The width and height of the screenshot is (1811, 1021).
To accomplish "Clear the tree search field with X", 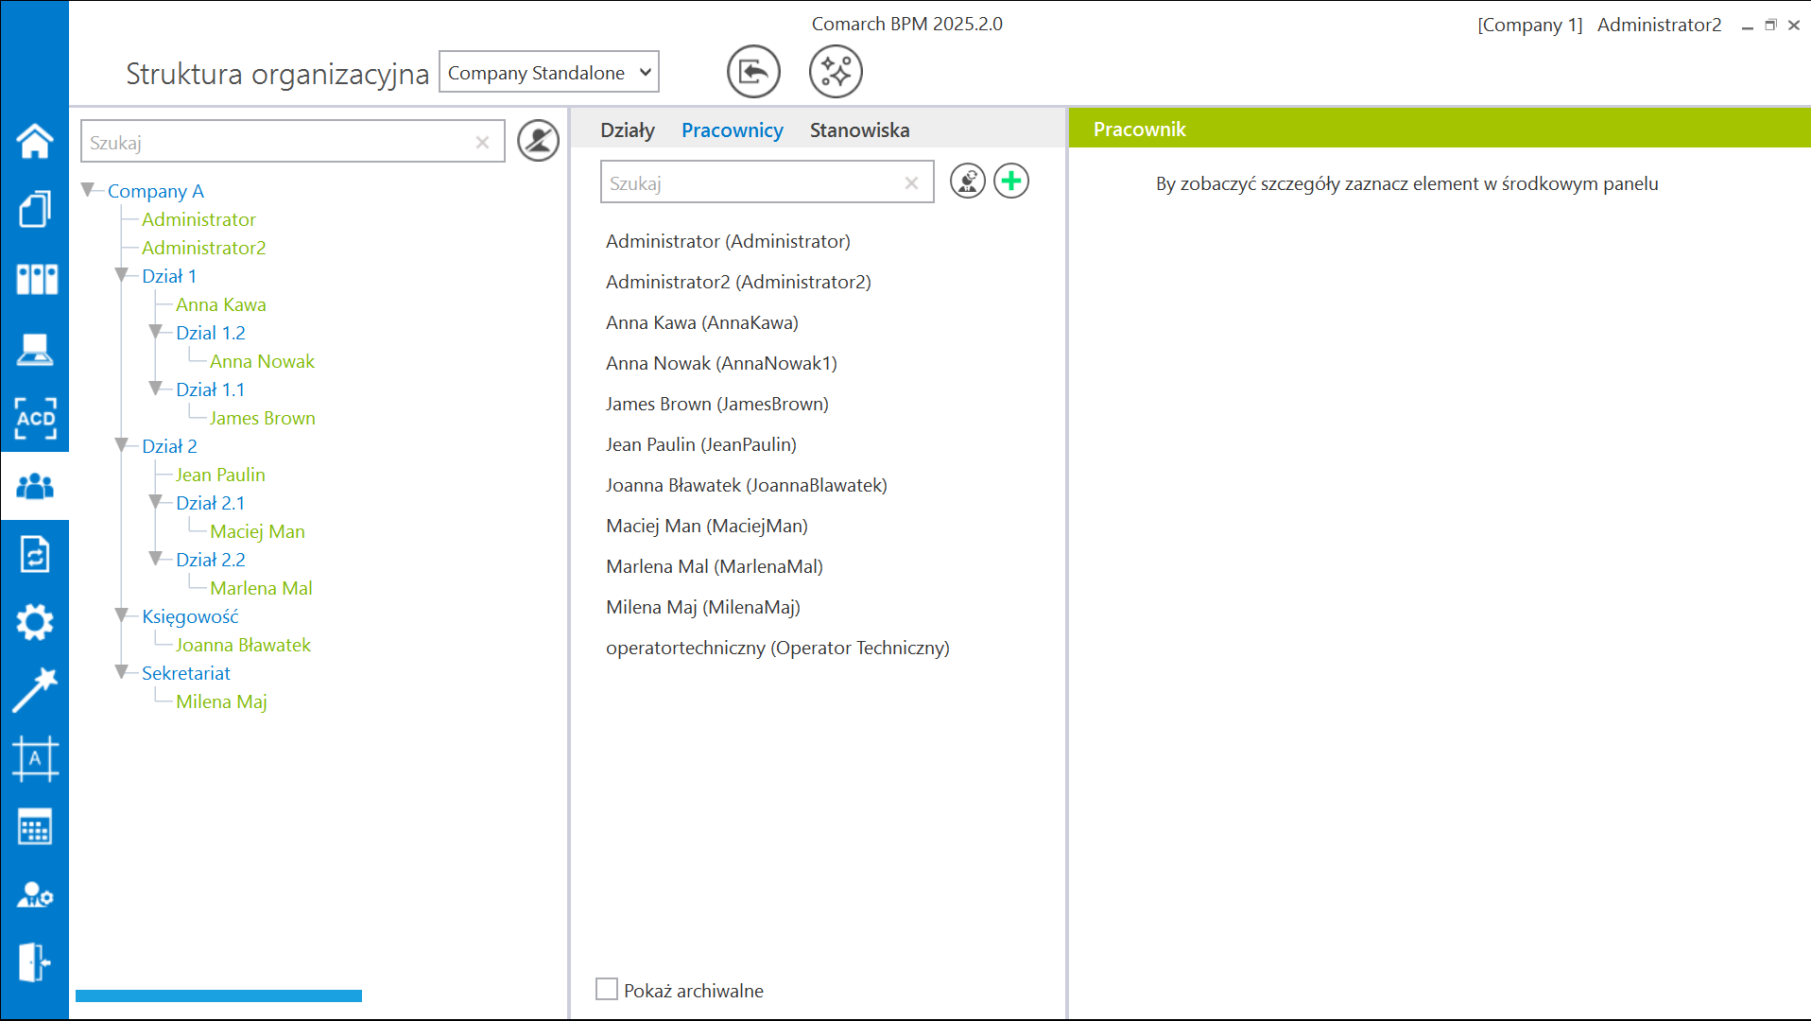I will coord(482,142).
